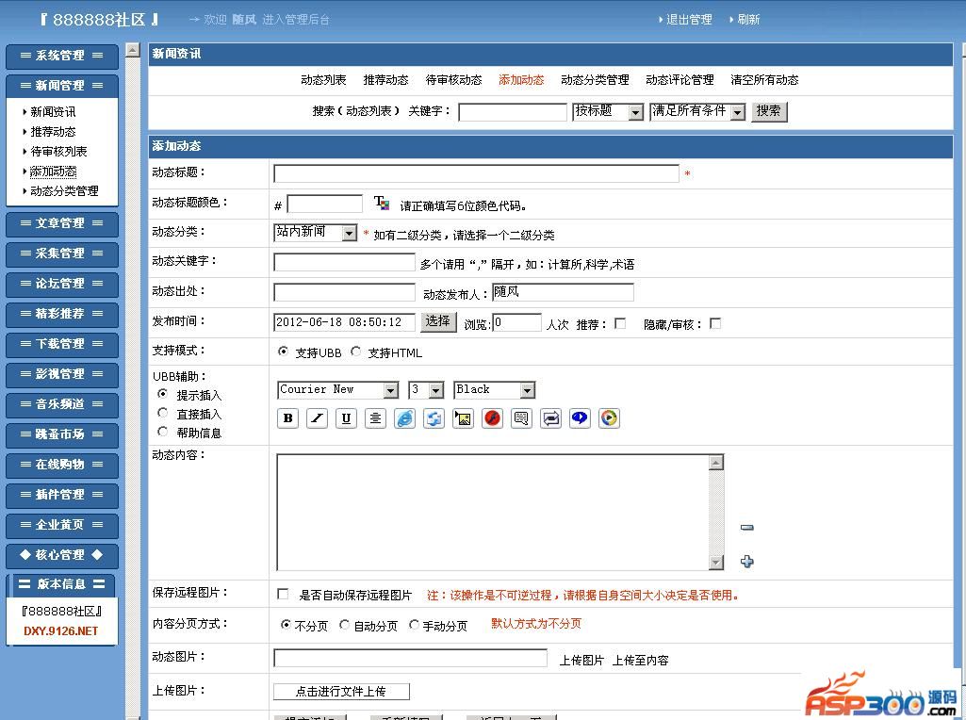Click the 选择 date button
Viewport: 966px width, 720px height.
coord(438,321)
